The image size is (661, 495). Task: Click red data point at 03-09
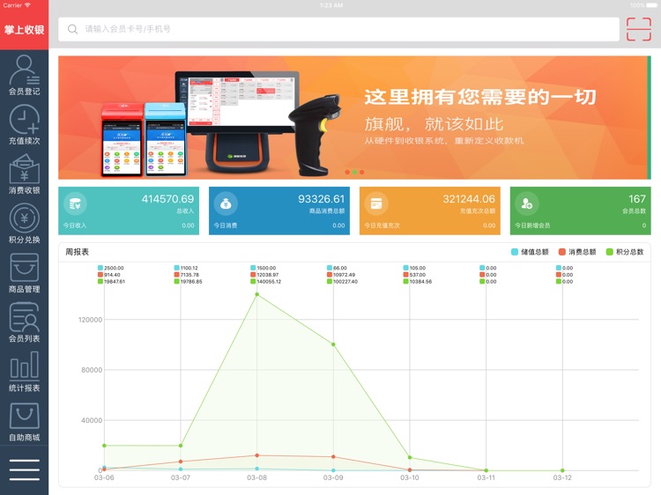tap(333, 456)
